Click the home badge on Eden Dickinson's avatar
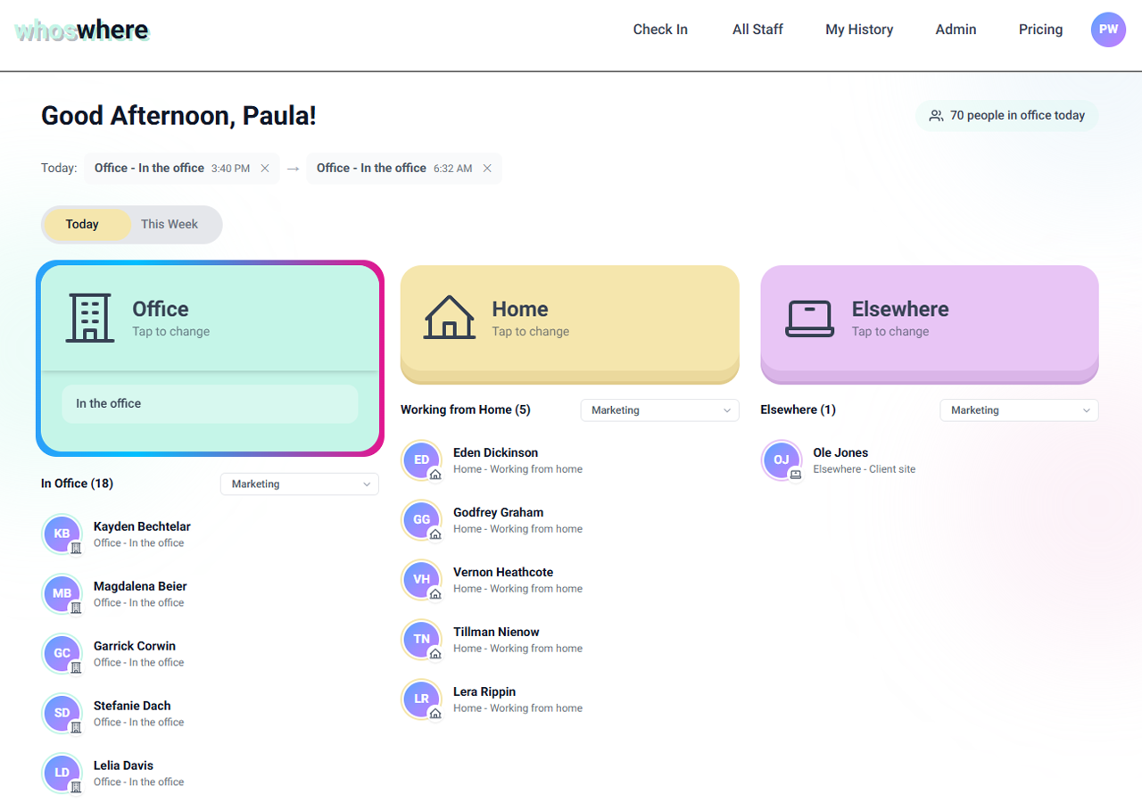 435,474
